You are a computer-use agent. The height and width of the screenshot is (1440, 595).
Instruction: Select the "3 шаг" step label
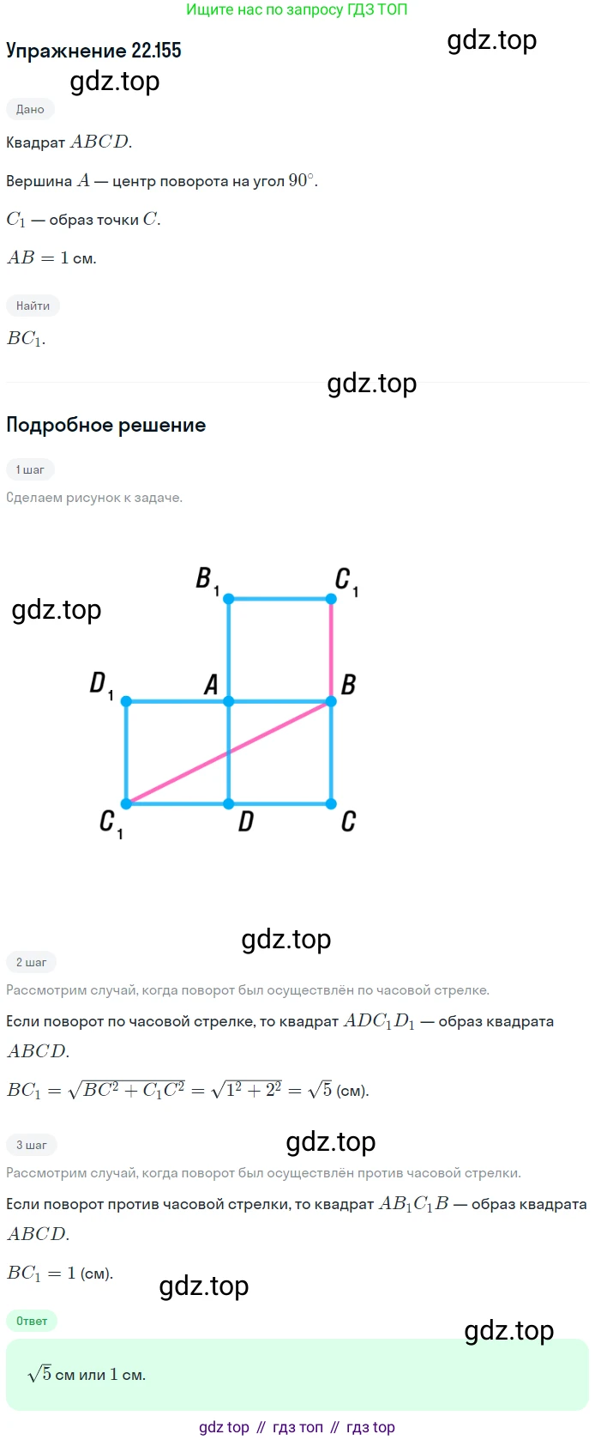tap(31, 1145)
